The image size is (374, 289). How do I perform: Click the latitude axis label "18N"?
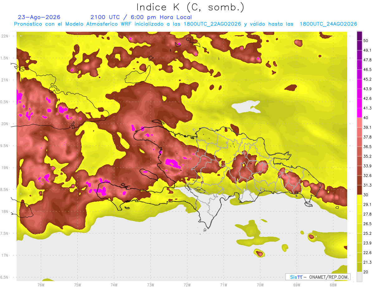(x=5, y=212)
